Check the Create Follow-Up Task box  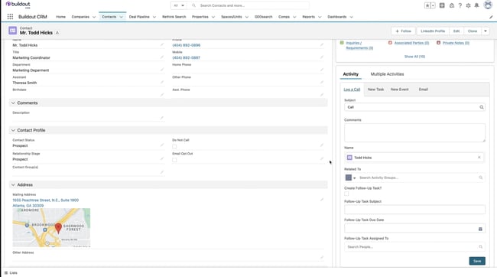[x=346, y=194]
